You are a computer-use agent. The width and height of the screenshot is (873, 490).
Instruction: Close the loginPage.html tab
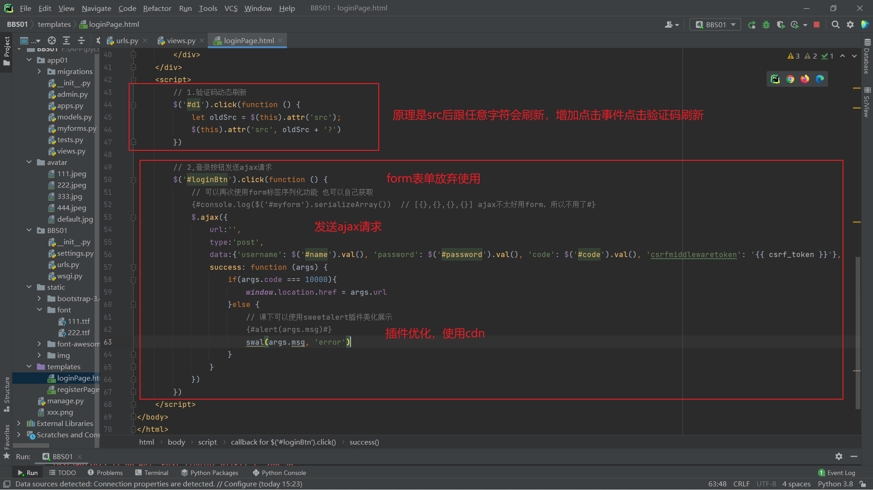(x=281, y=40)
